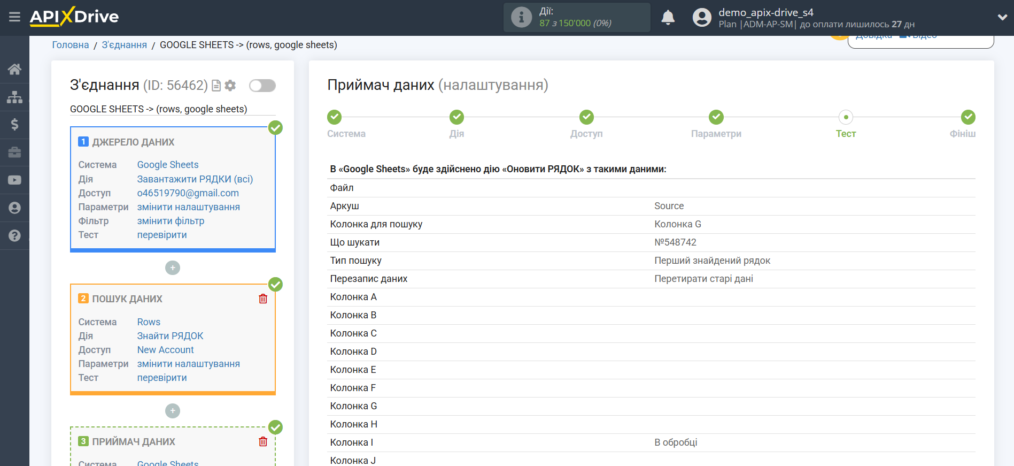Viewport: 1014px width, 466px height.
Task: Open connection settings gear icon
Action: (230, 86)
